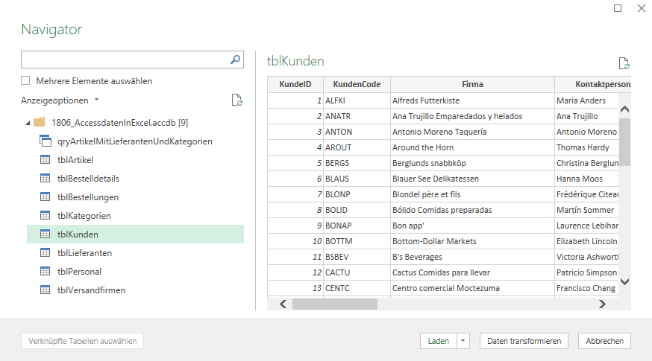This screenshot has width=652, height=361.
Task: Click the Daten transformieren button
Action: (x=524, y=341)
